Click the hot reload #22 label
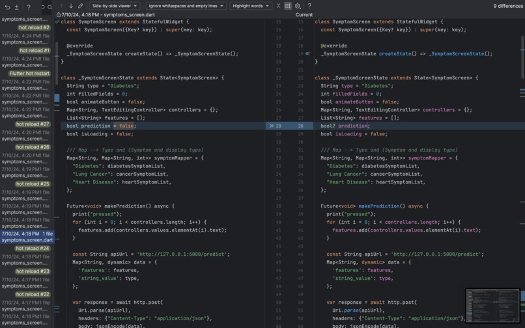 pos(33,294)
